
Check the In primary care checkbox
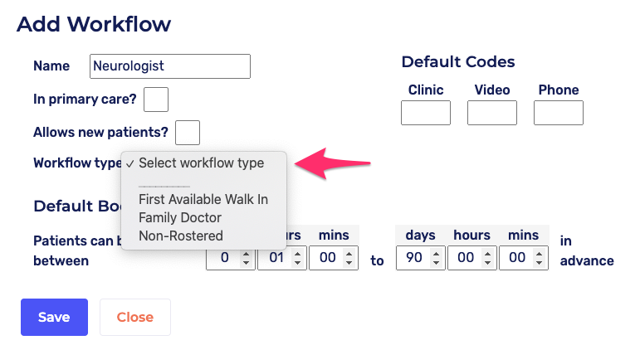(156, 100)
